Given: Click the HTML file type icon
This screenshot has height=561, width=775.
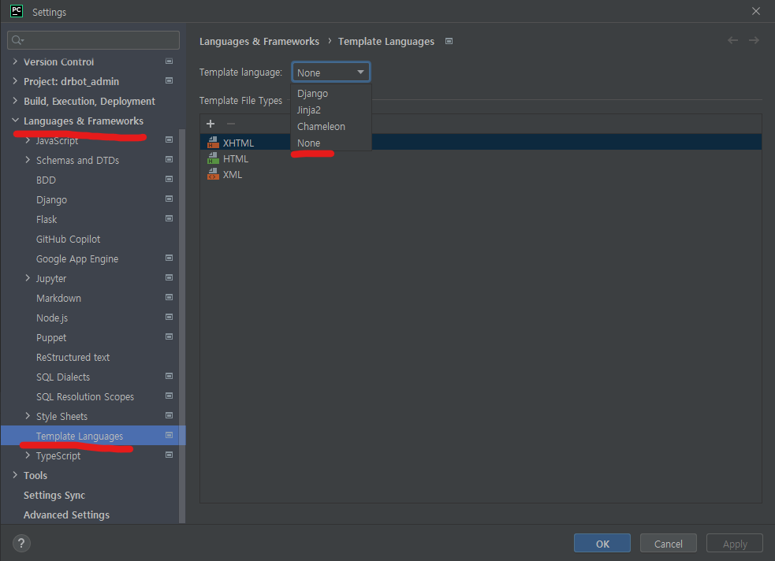Looking at the screenshot, I should [213, 158].
